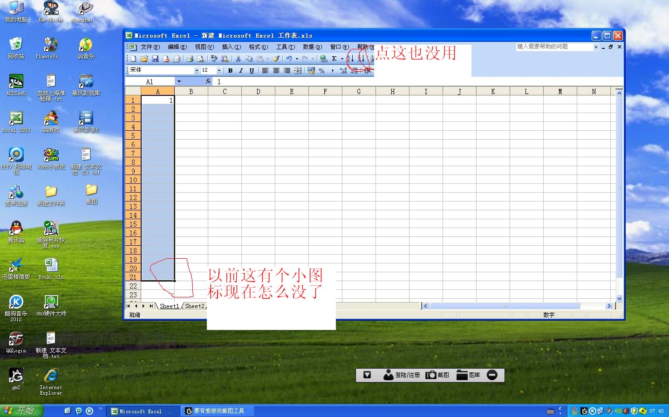This screenshot has height=417, width=669.
Task: Toggle Underline formatting
Action: [252, 70]
